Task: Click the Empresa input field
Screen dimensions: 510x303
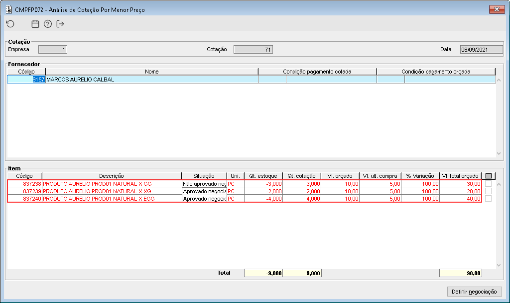Action: pos(53,50)
